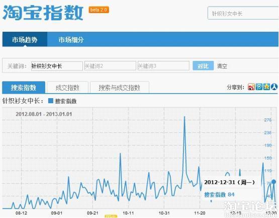This screenshot has height=218, width=279.
Task: Click the 淘宝指数 logo
Action: click(x=43, y=13)
